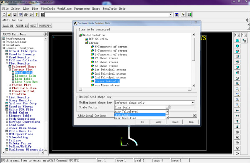Click the Contact Manager icon in top toolbar
This screenshot has height=164, width=250.
click(189, 15)
